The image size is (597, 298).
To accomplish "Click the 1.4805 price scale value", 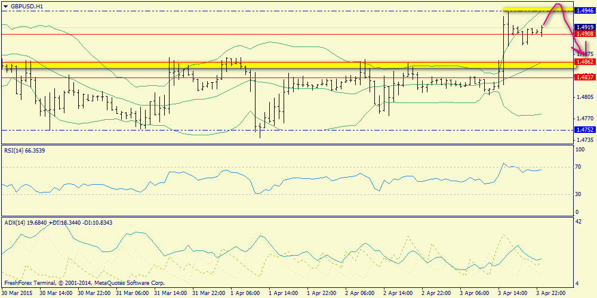I will [x=584, y=97].
